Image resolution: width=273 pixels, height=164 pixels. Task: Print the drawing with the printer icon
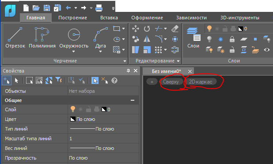tap(99, 8)
